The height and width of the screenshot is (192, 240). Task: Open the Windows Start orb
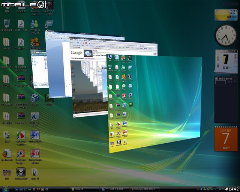5,189
